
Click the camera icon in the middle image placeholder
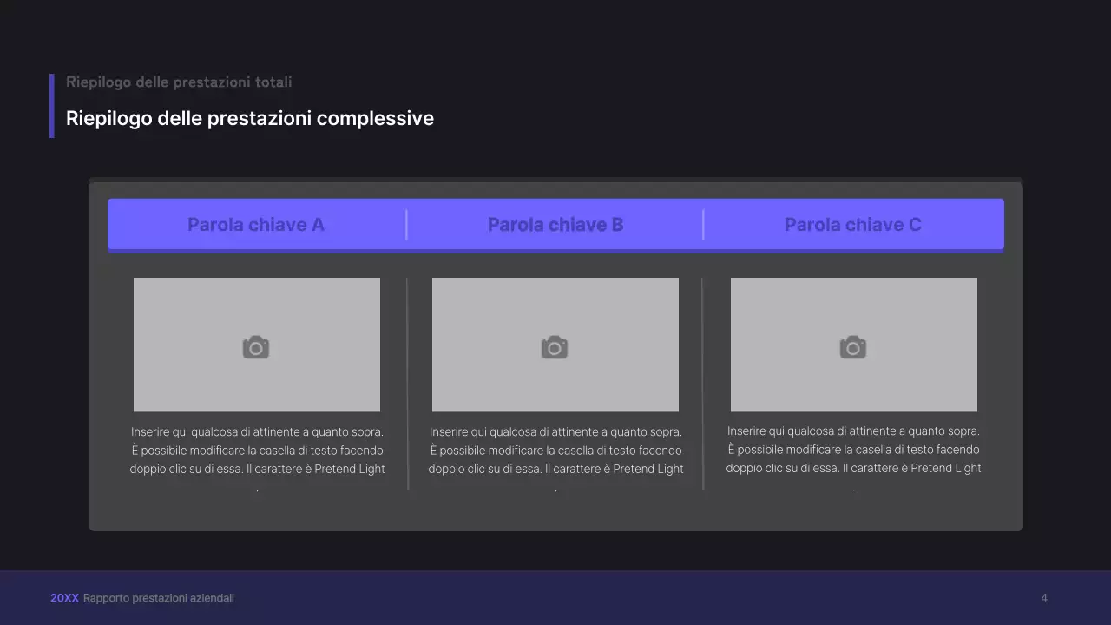(555, 345)
